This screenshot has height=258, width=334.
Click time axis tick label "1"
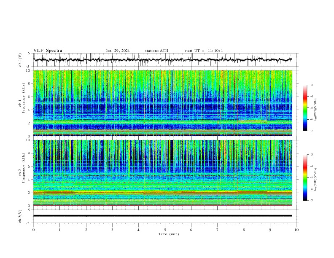[x=59, y=230]
